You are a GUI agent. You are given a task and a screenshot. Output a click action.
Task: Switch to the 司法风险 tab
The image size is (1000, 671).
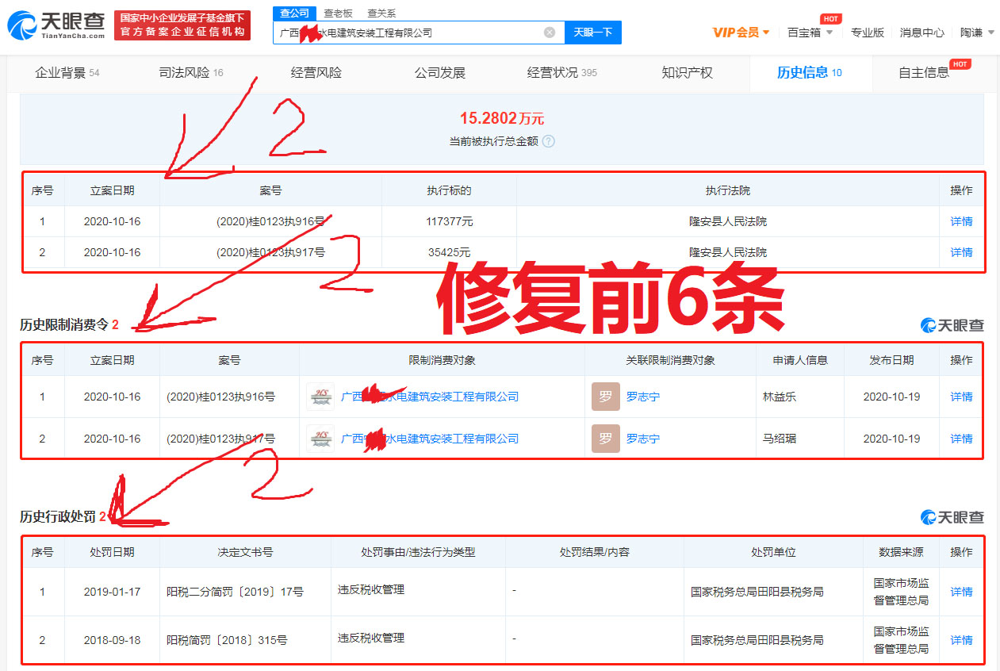coord(191,73)
